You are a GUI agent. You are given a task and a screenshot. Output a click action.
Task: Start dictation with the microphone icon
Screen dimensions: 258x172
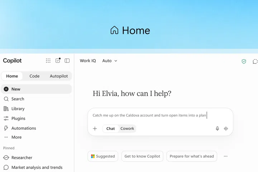click(218, 129)
